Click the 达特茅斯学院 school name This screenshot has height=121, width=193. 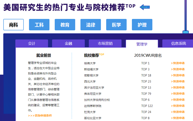(x=93, y=106)
